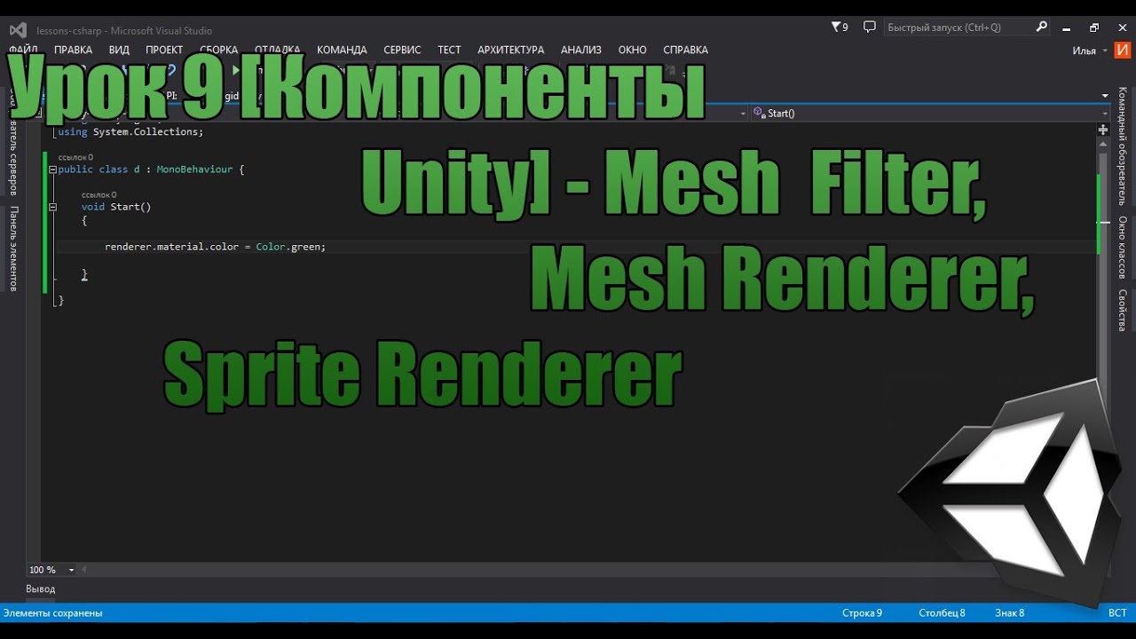Click the Столбец 8 status bar entry
Viewport: 1136px width, 639px height.
[x=942, y=612]
